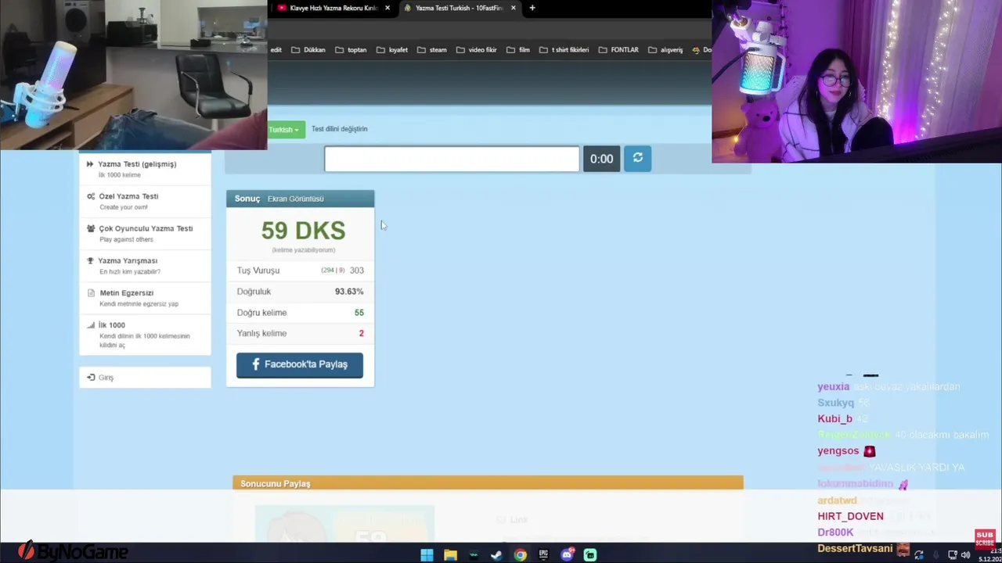Open Çok Oyunculu Yazma Testi
Image resolution: width=1002 pixels, height=563 pixels.
[145, 233]
